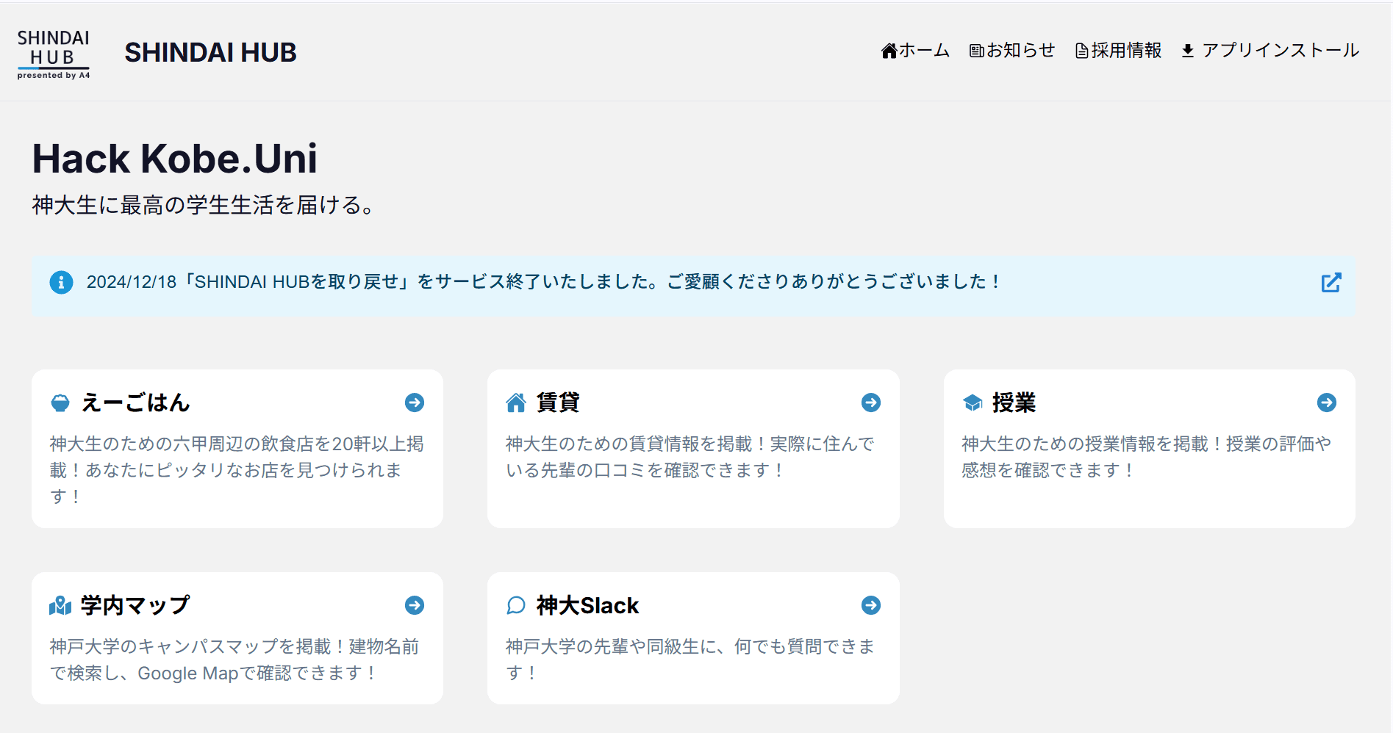Image resolution: width=1393 pixels, height=733 pixels.
Task: Click the speech bubble icon for 神大Slack
Action: [x=517, y=605]
